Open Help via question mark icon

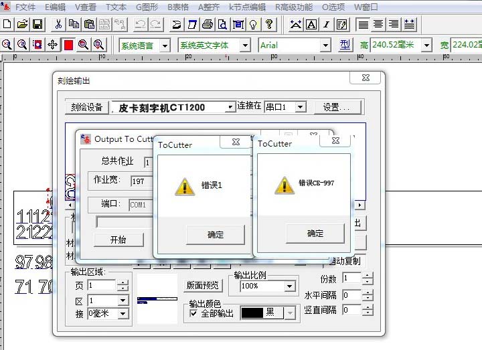[269, 25]
